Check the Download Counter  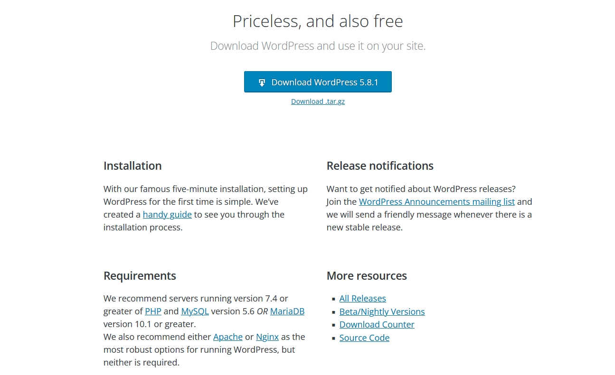point(377,324)
